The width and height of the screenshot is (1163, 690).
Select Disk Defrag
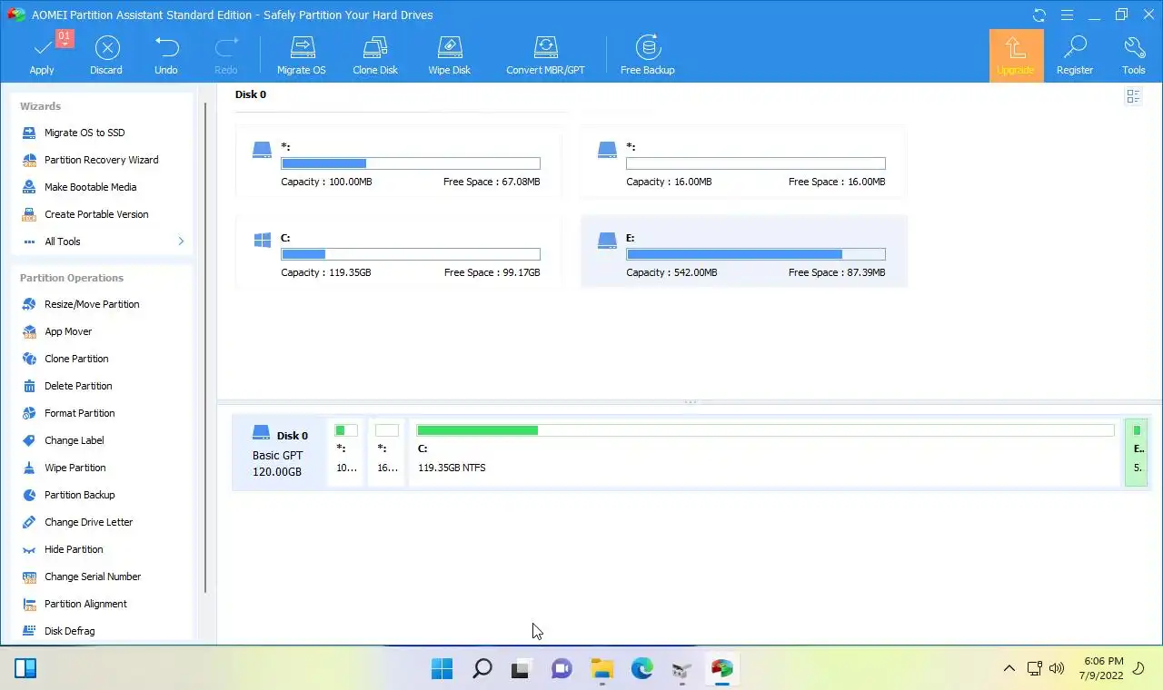click(x=69, y=631)
